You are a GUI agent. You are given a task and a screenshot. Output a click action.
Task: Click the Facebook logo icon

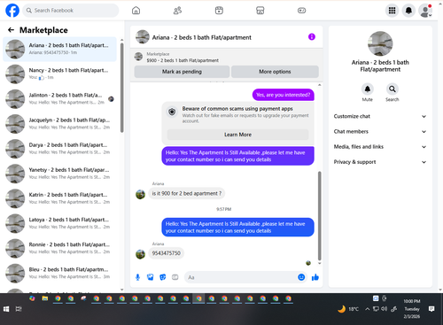click(x=12, y=11)
